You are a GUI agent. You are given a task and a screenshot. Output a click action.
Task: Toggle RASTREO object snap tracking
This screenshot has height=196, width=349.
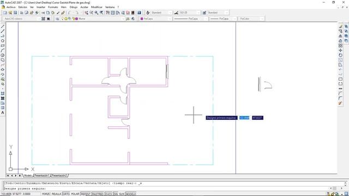click(98, 194)
